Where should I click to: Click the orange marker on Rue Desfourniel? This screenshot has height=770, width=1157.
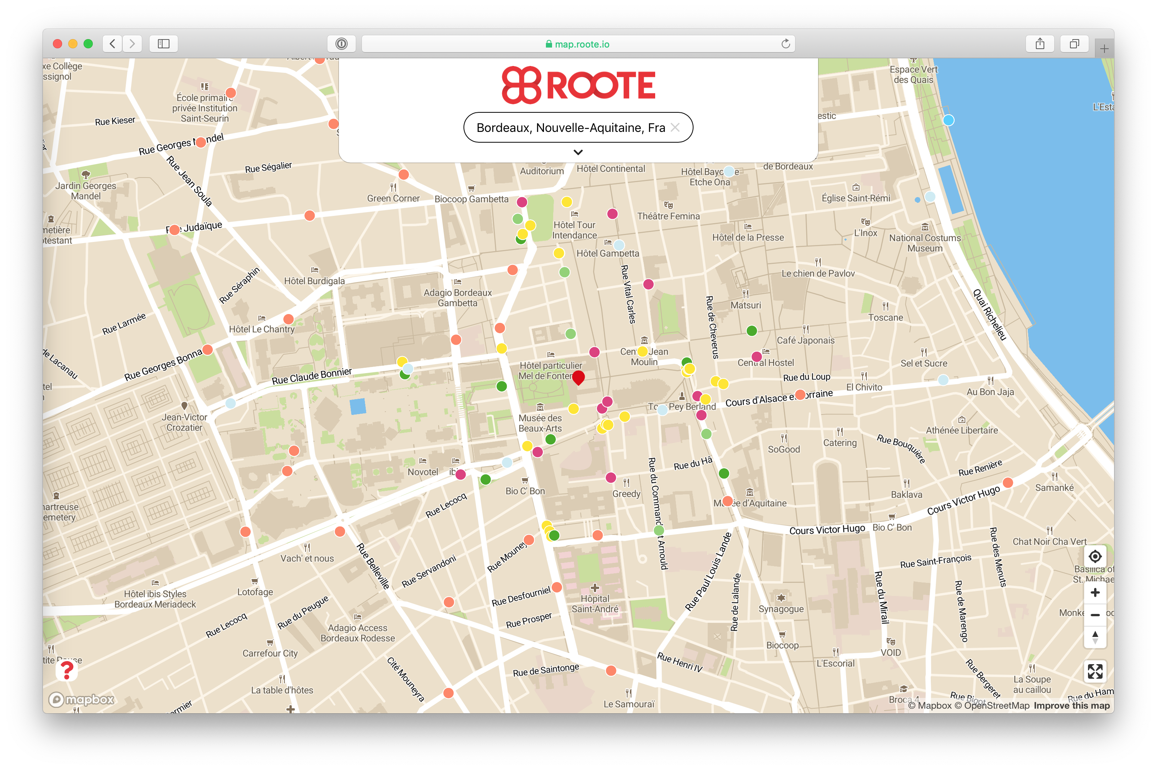557,587
